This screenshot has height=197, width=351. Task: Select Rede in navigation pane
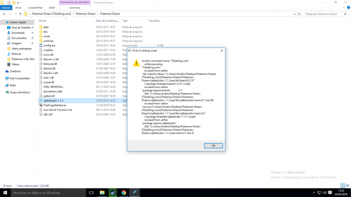[12, 85]
